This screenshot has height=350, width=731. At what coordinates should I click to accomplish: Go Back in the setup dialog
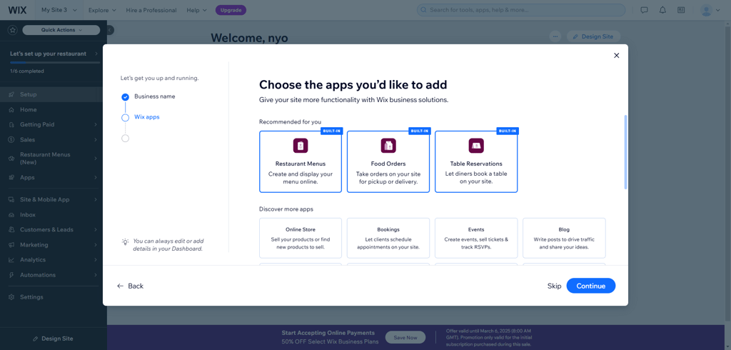tap(130, 286)
